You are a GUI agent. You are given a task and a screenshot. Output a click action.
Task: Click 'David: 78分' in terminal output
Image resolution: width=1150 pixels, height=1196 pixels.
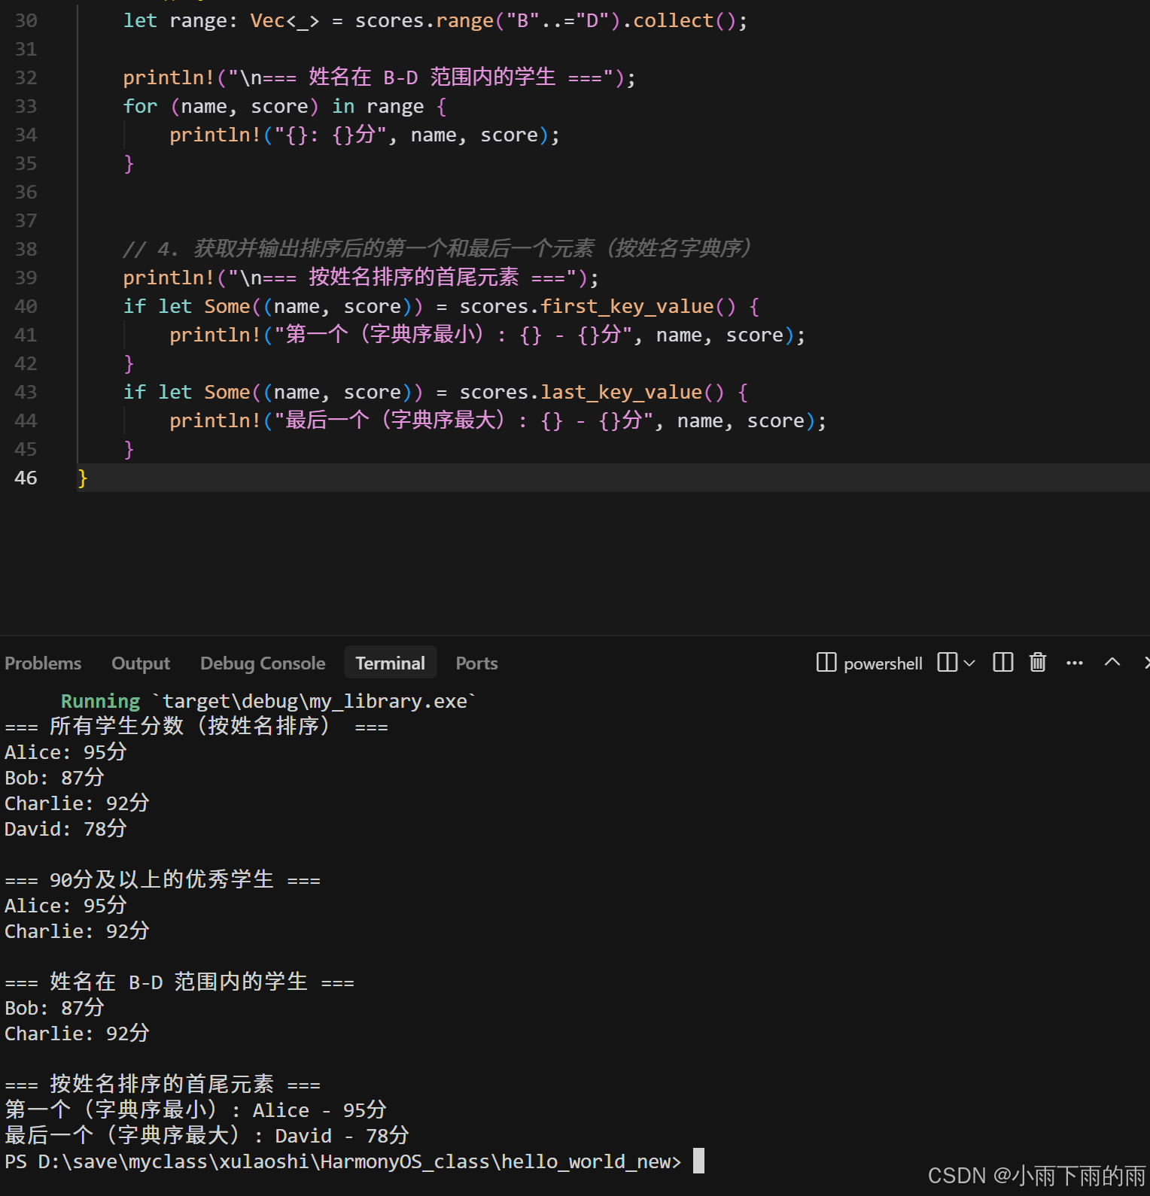(x=65, y=829)
